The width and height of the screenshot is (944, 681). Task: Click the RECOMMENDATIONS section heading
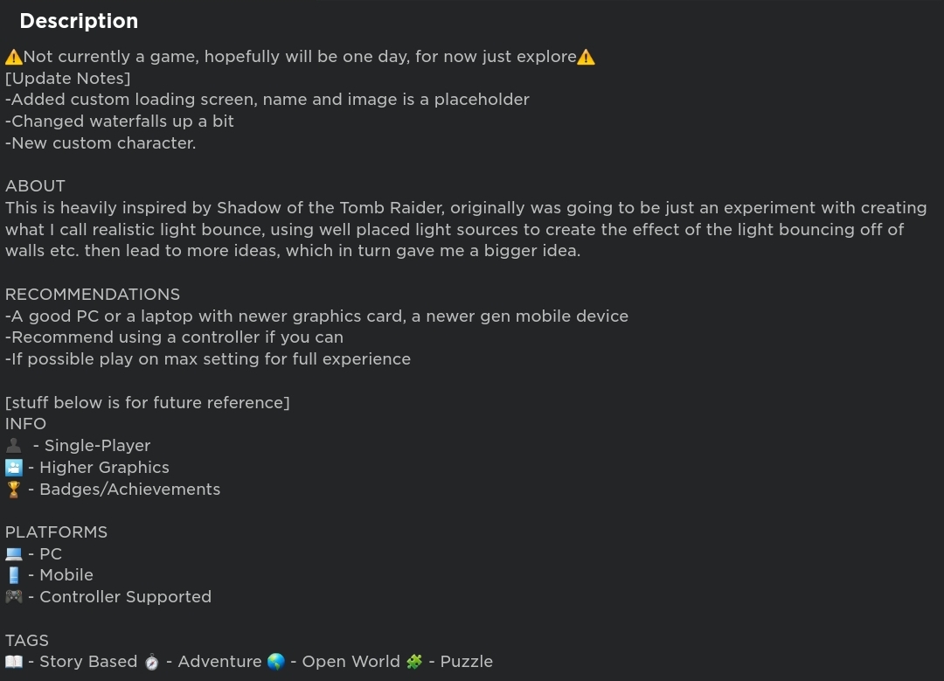click(x=93, y=295)
